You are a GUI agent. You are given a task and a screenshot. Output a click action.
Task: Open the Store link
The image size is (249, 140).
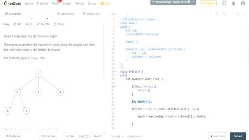(106, 3)
